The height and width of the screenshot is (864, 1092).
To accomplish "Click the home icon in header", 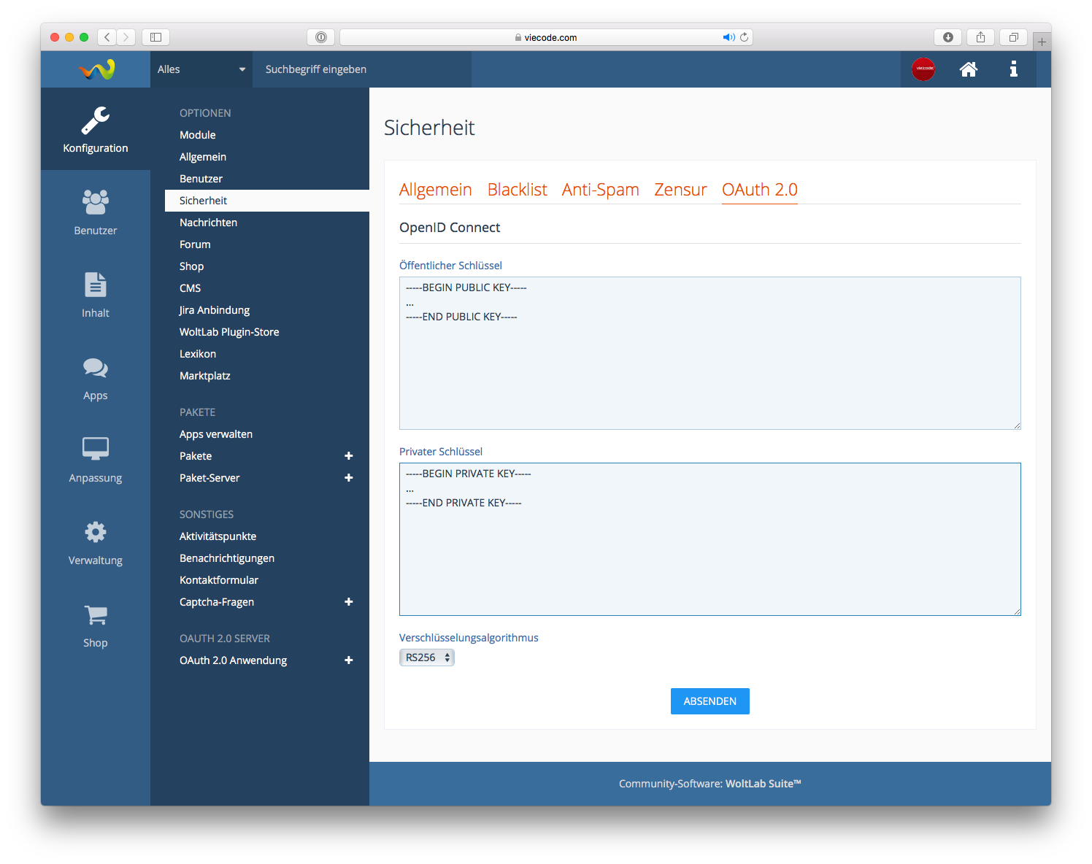I will [969, 69].
